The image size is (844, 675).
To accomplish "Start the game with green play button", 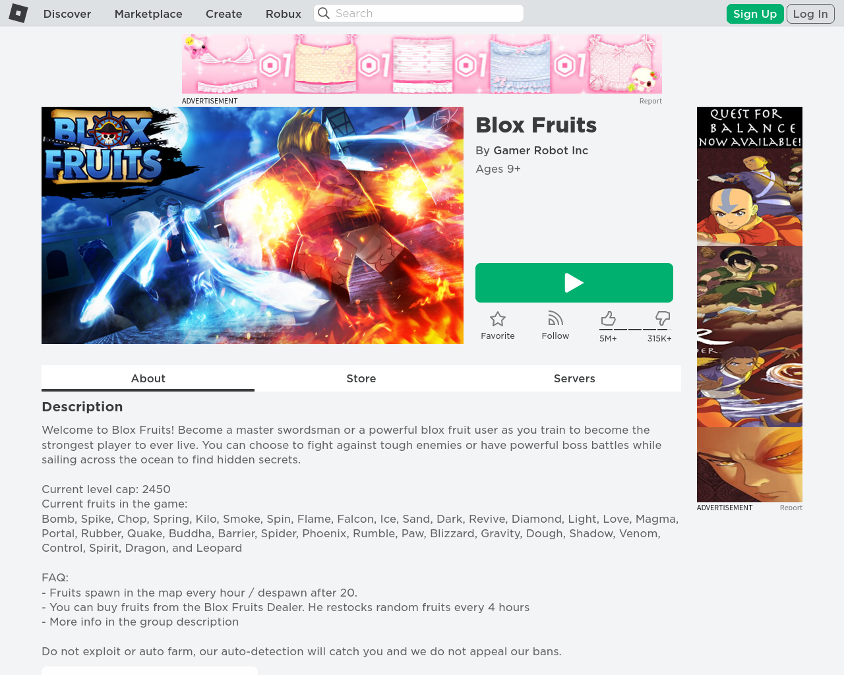I will [574, 283].
